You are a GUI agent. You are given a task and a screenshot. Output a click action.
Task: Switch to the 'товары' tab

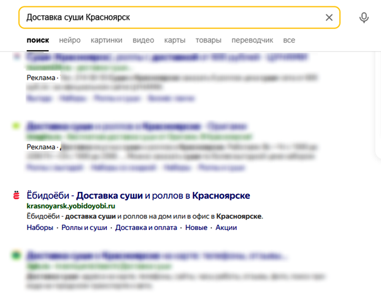(209, 41)
